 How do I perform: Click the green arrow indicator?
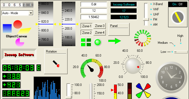pyautogui.click(x=115, y=41)
